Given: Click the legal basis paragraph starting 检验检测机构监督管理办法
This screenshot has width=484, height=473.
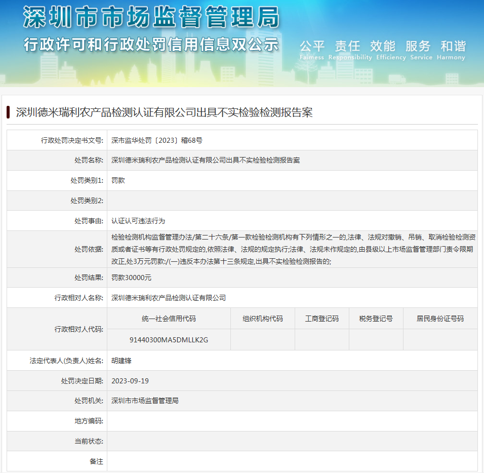Looking at the screenshot, I should 293,249.
